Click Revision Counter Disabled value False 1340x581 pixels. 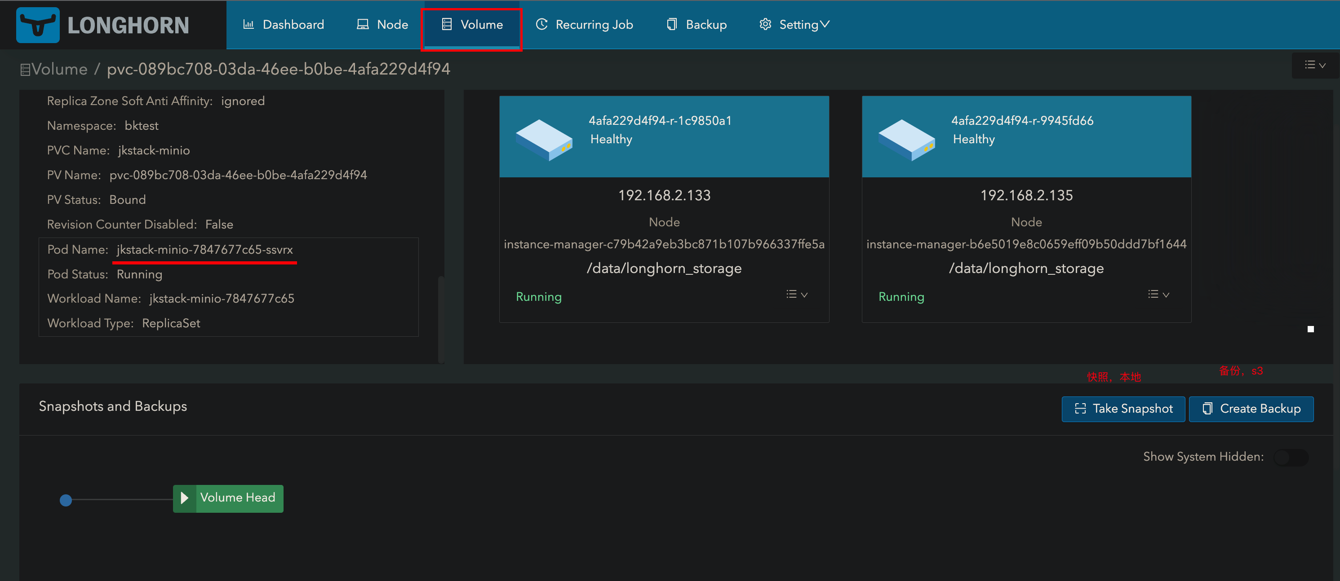[x=219, y=224]
